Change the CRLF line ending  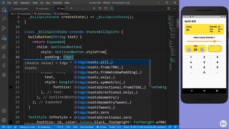coord(68,127)
